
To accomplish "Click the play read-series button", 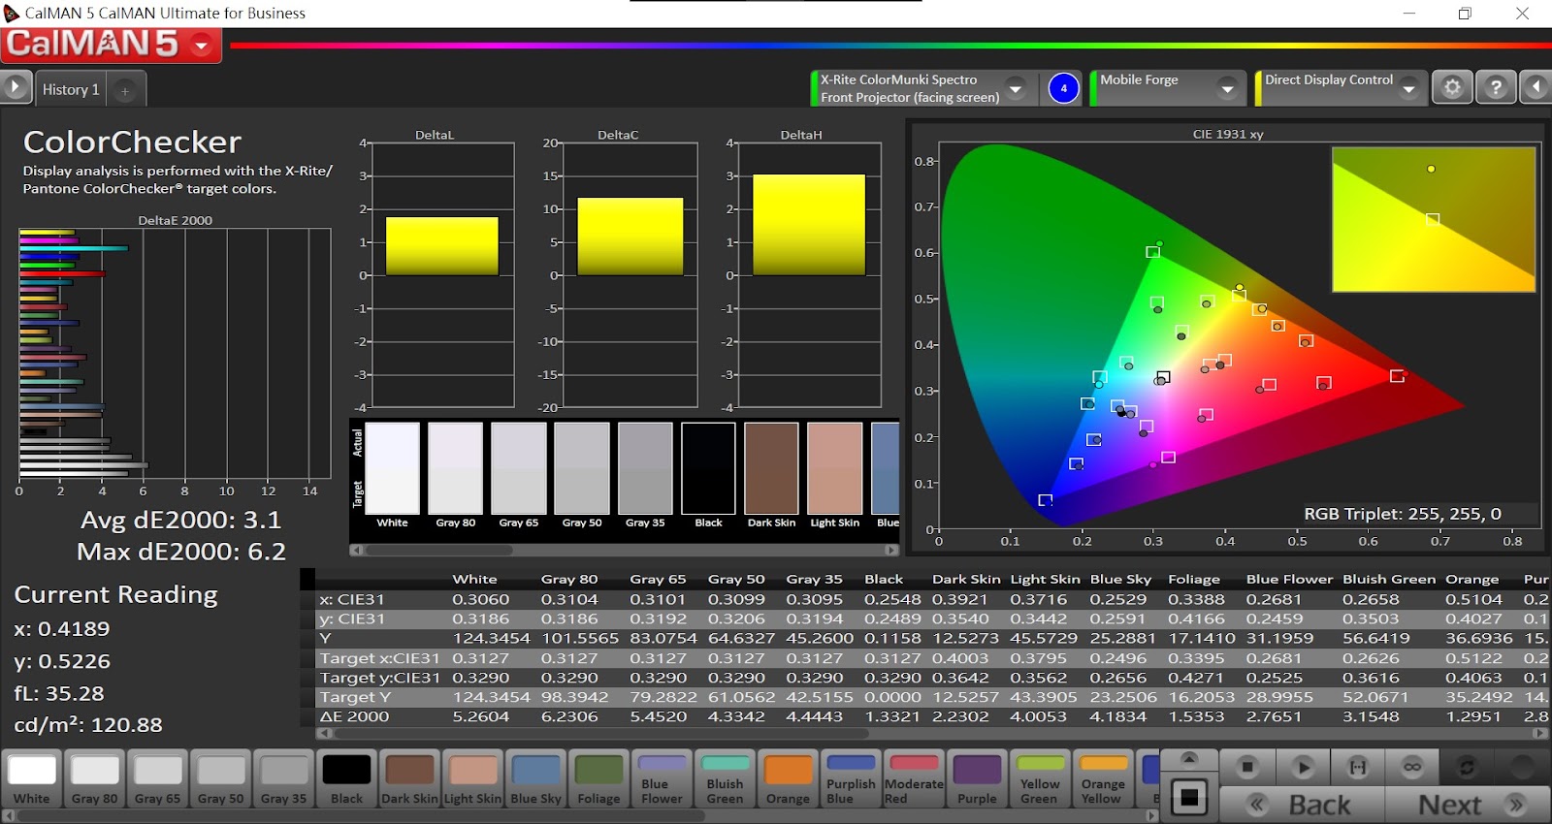I will coord(1303,767).
